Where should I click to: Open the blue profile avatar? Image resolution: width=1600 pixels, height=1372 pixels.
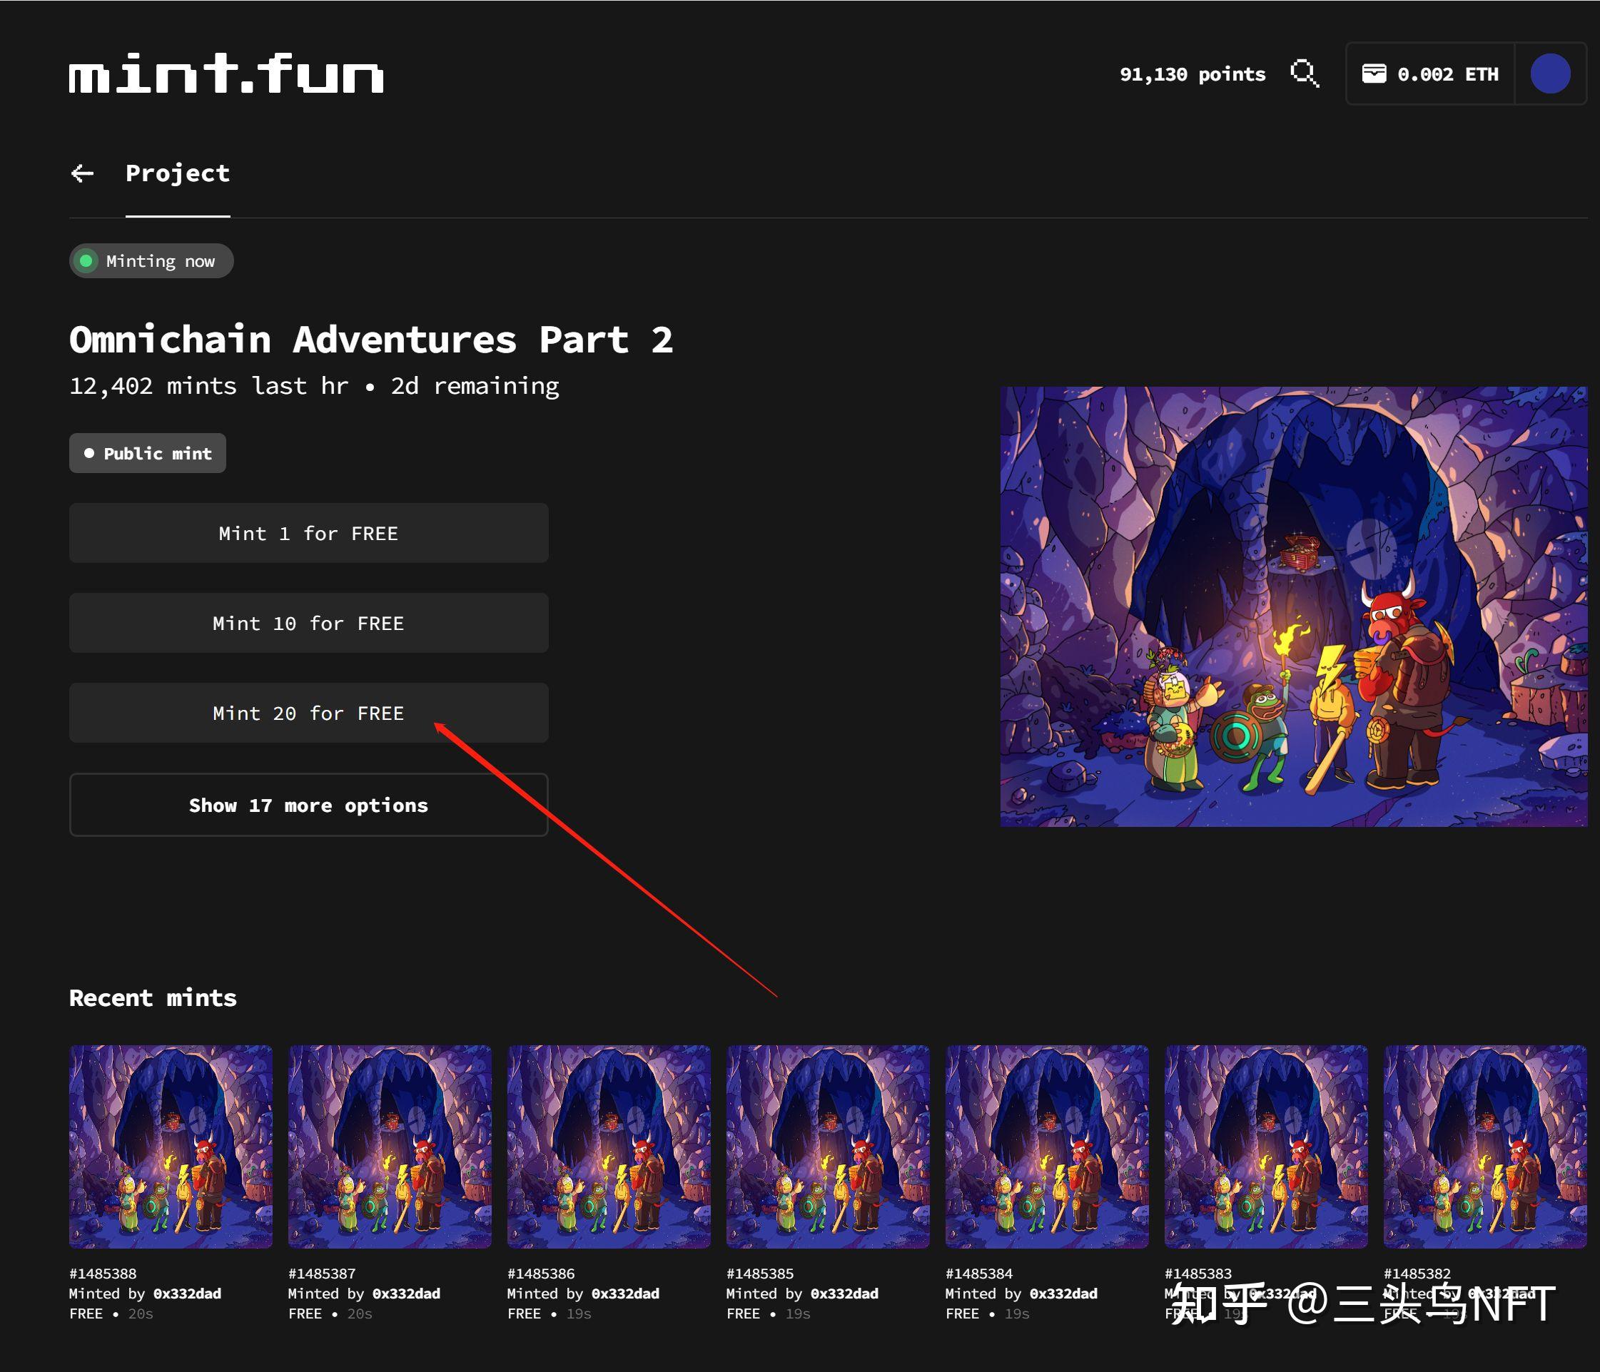coord(1550,74)
